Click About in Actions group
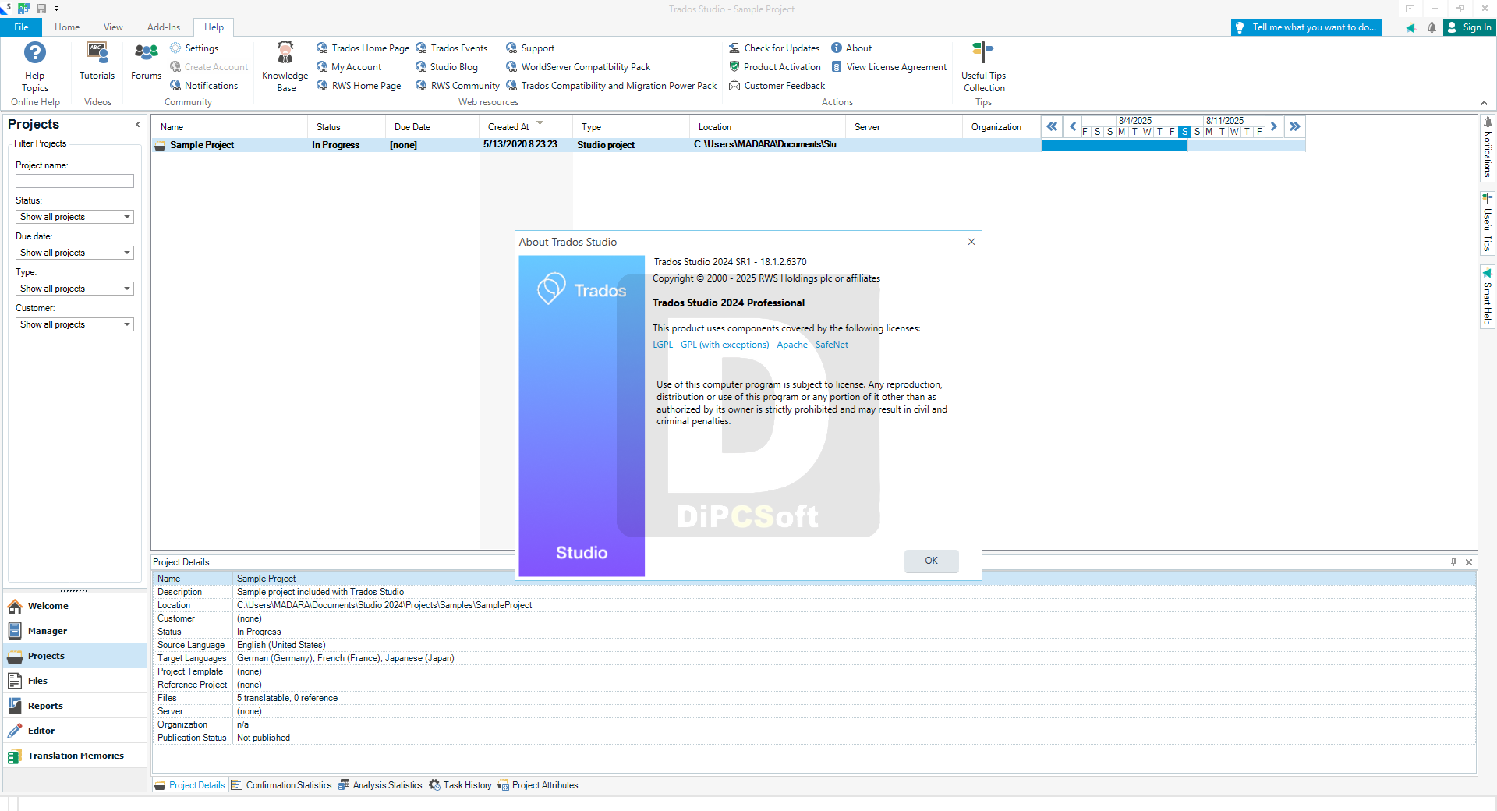The height and width of the screenshot is (811, 1497). pos(851,48)
